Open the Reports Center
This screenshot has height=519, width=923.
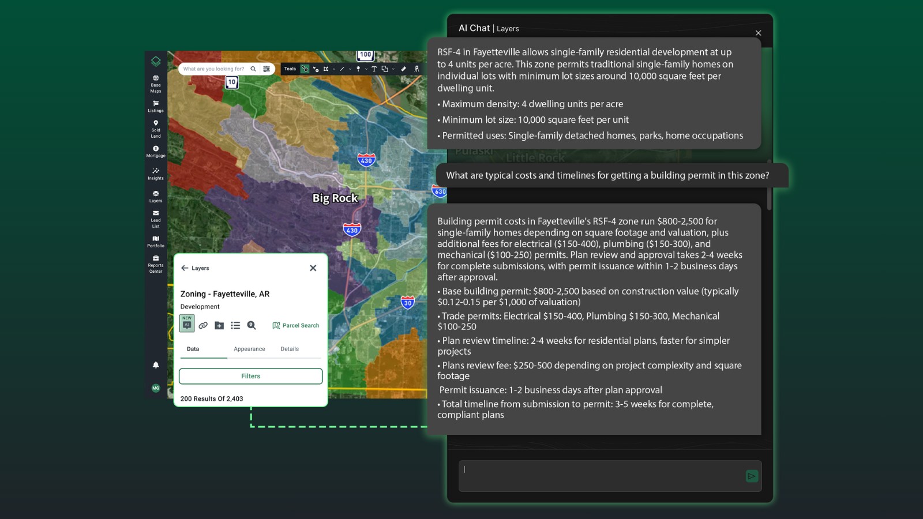[x=156, y=264]
